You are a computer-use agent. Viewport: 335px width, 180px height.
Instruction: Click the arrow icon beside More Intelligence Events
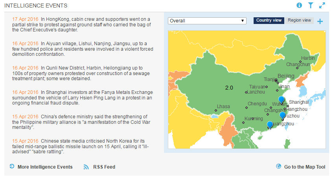click(x=12, y=167)
